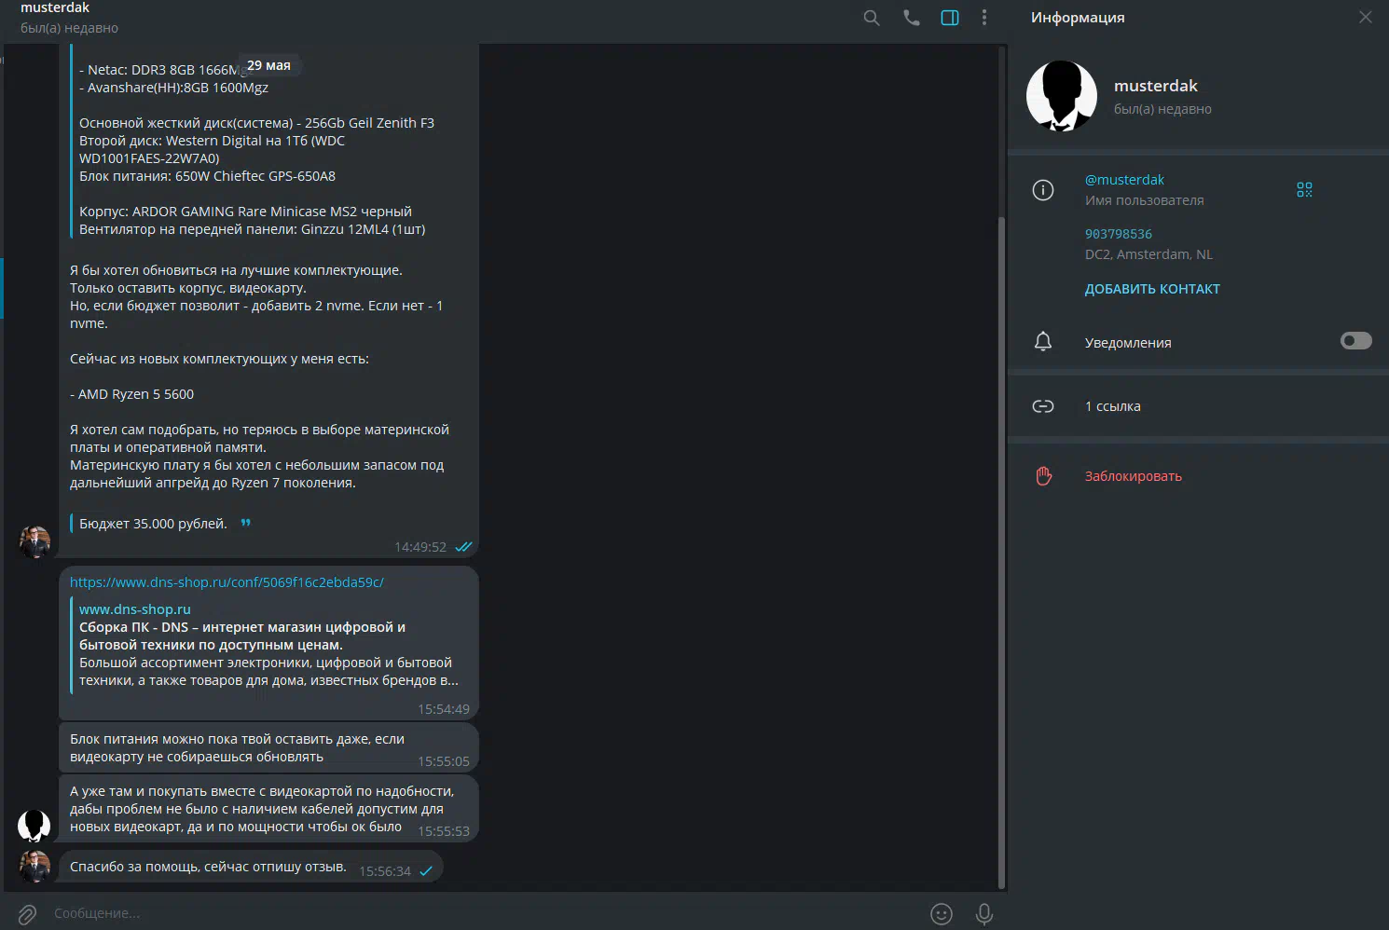Open the dns-shop.ru conf link

pos(227,582)
